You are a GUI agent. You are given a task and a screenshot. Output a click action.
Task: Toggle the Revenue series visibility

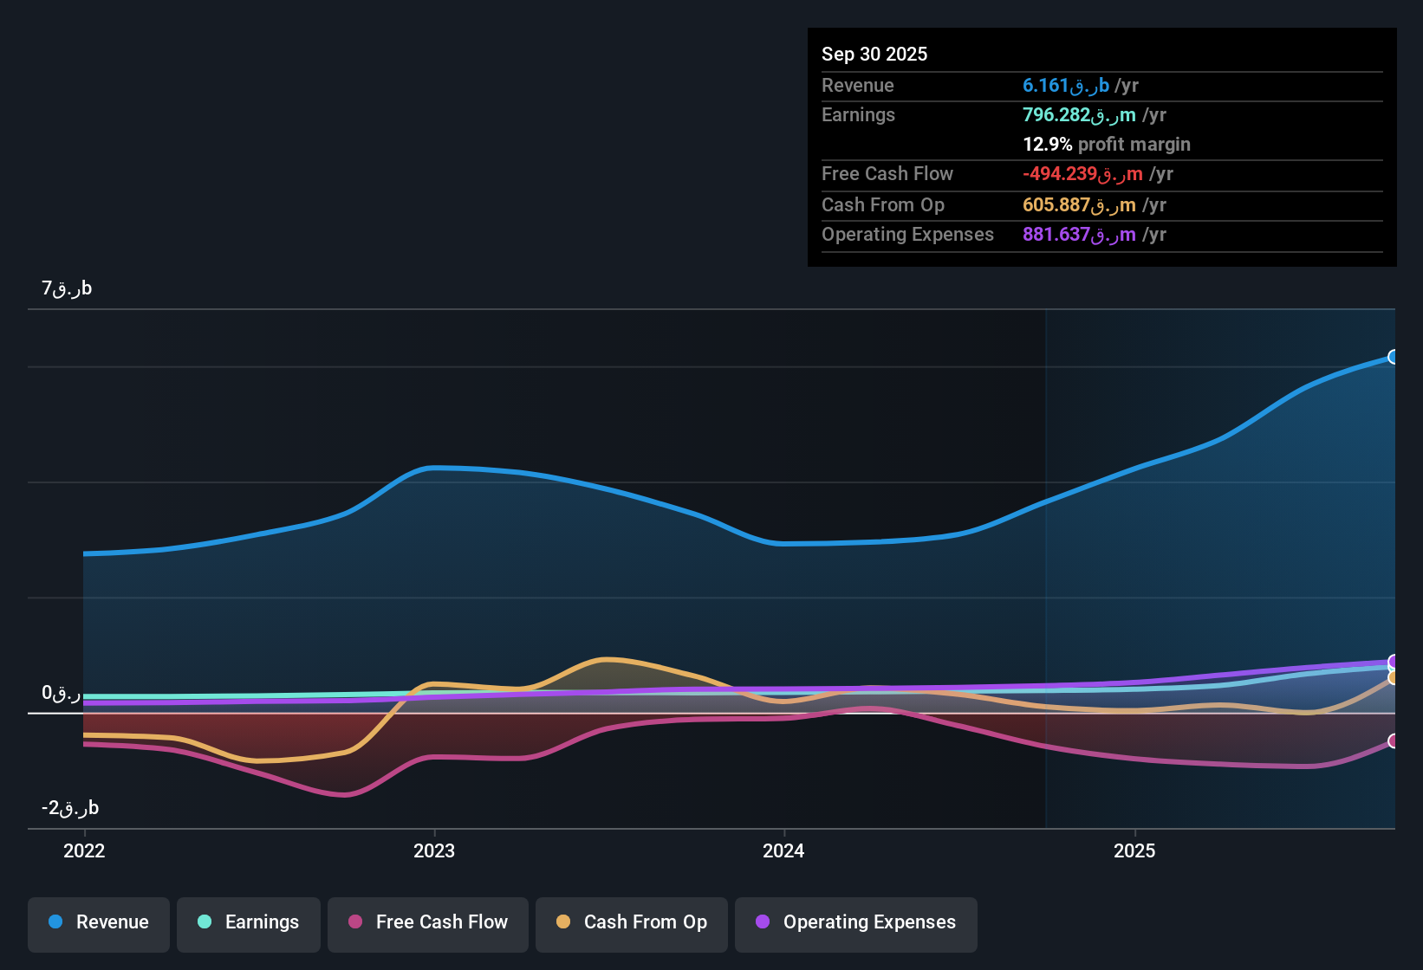coord(98,923)
